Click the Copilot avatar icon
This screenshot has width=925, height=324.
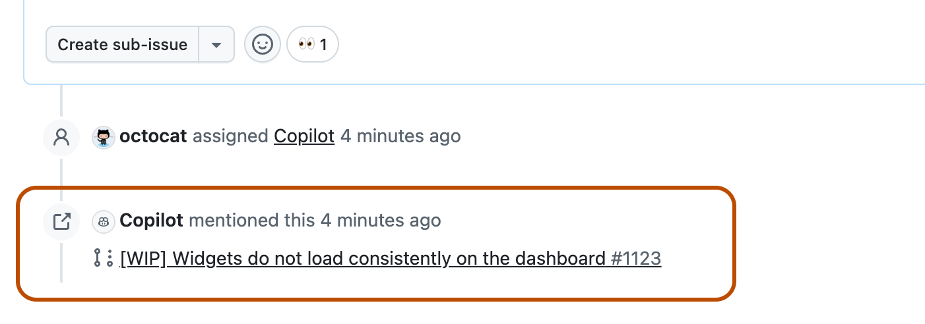(x=104, y=221)
